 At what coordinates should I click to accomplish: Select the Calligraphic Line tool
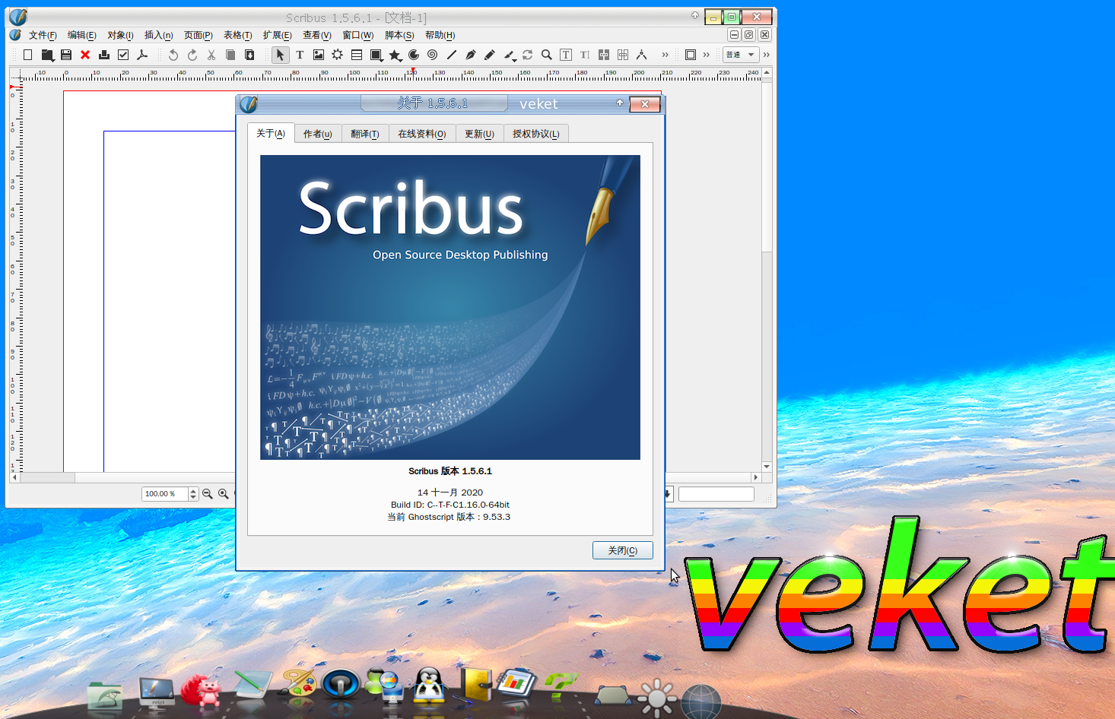510,55
